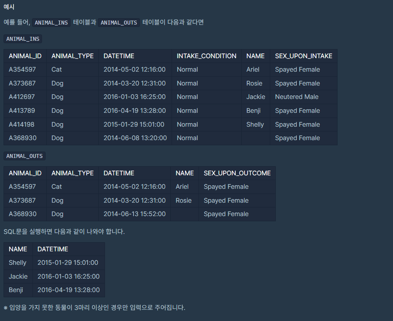Click ANIMAL_TYPE header in ANIMAL_INS table
This screenshot has width=393, height=321.
[72, 56]
